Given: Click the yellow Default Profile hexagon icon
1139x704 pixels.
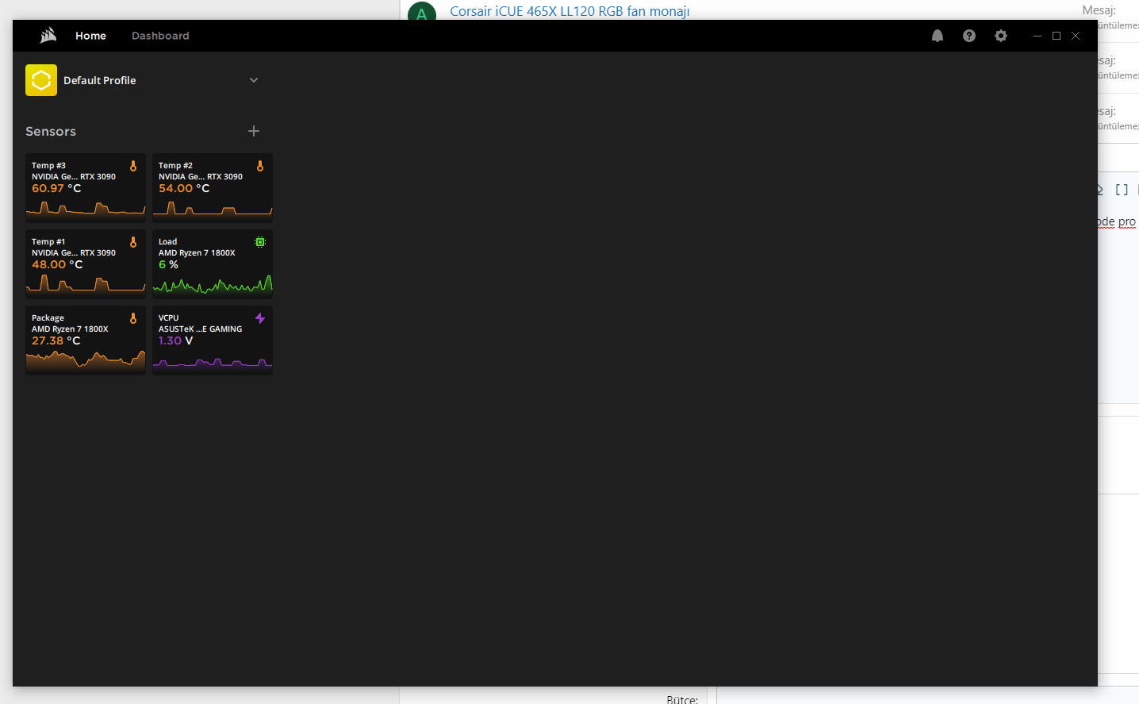Looking at the screenshot, I should (41, 80).
